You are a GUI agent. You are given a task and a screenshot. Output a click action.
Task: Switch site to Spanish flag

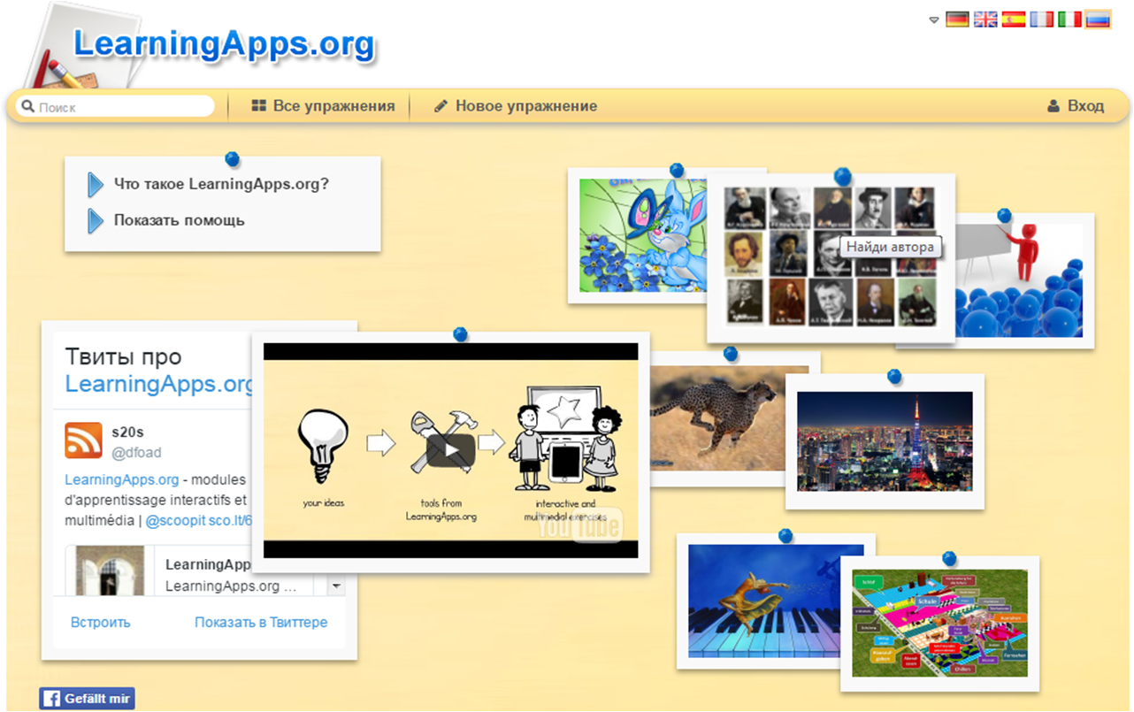(1014, 19)
